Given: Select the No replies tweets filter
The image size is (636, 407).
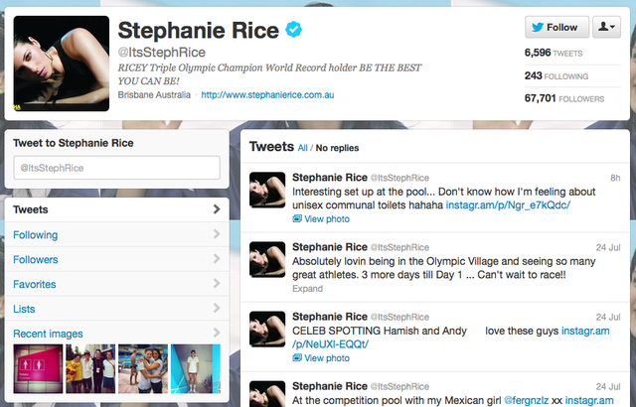Looking at the screenshot, I should click(x=337, y=148).
